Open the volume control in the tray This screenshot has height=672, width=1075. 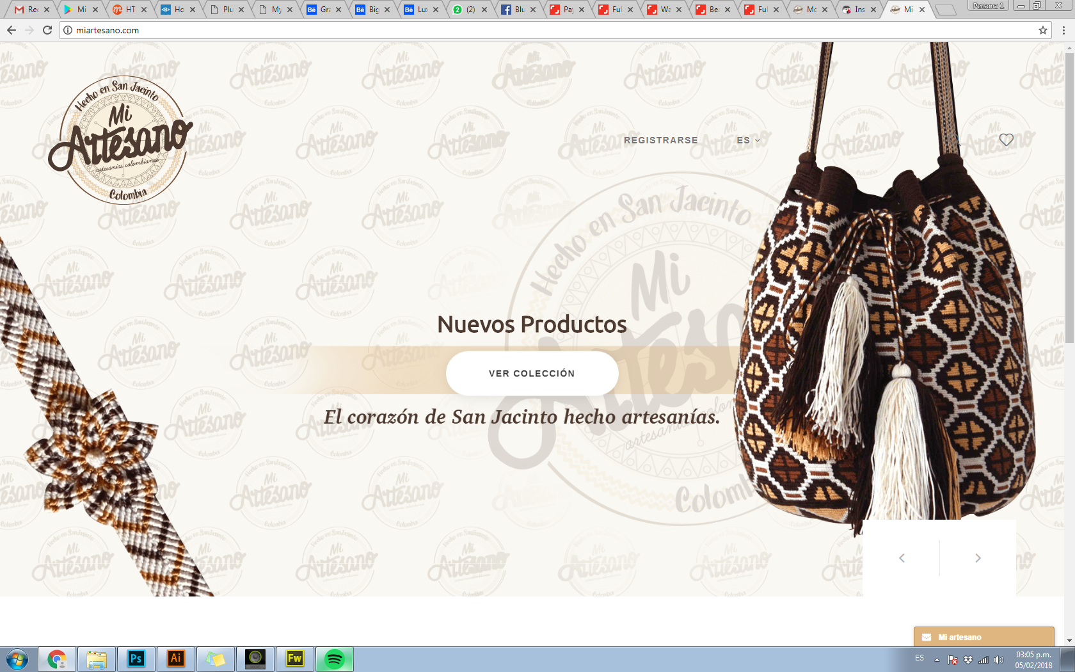tap(998, 660)
